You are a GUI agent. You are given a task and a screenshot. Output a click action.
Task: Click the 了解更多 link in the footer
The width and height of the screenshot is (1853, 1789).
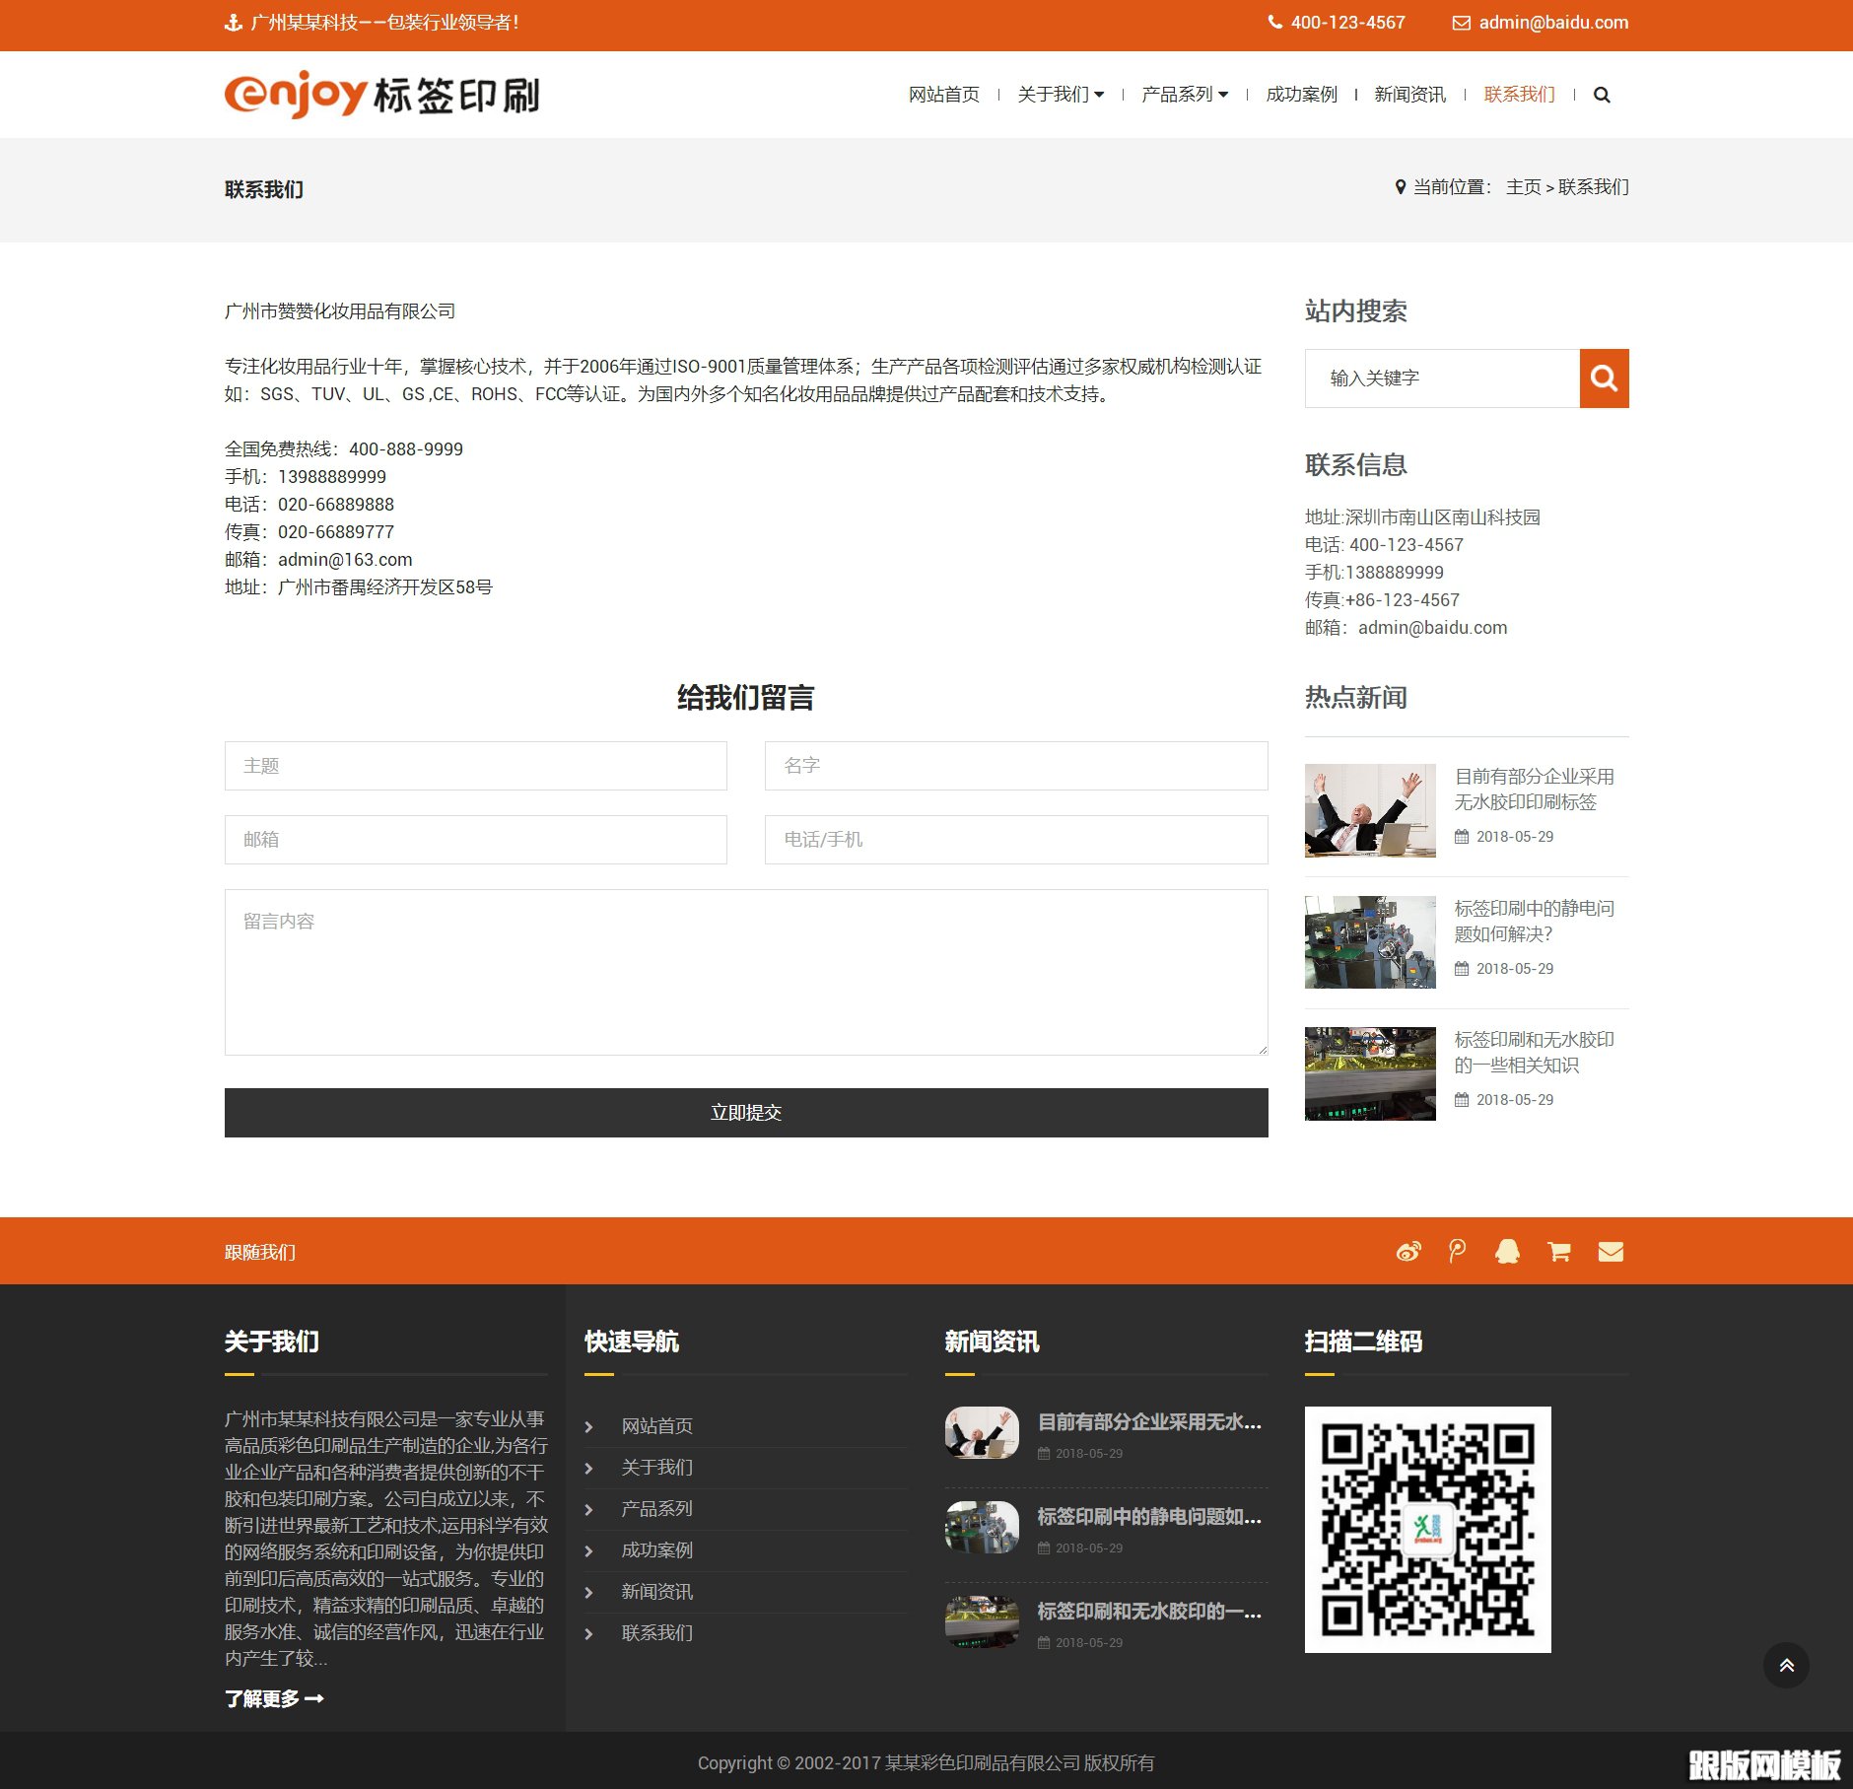(x=274, y=1698)
